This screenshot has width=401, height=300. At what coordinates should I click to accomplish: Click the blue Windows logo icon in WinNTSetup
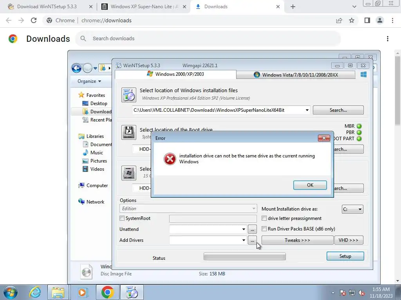363,74
